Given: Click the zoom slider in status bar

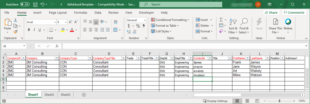Looking at the screenshot, I should tap(279, 101).
